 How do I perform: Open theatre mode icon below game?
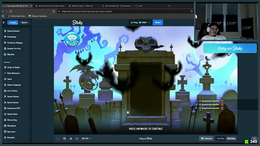coord(64,138)
